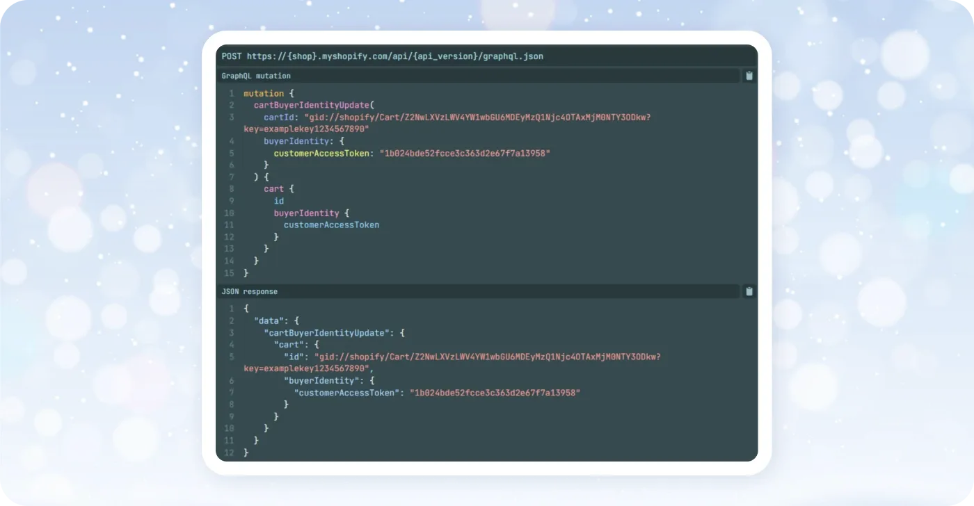Click the id field on mutation line 9
Viewport: 974px width, 506px height.
[x=278, y=202]
